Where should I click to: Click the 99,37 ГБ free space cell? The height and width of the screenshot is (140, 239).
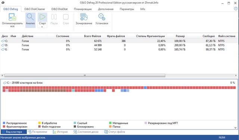click(x=211, y=49)
